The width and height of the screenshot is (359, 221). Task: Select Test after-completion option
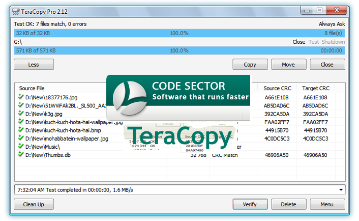tap(314, 42)
